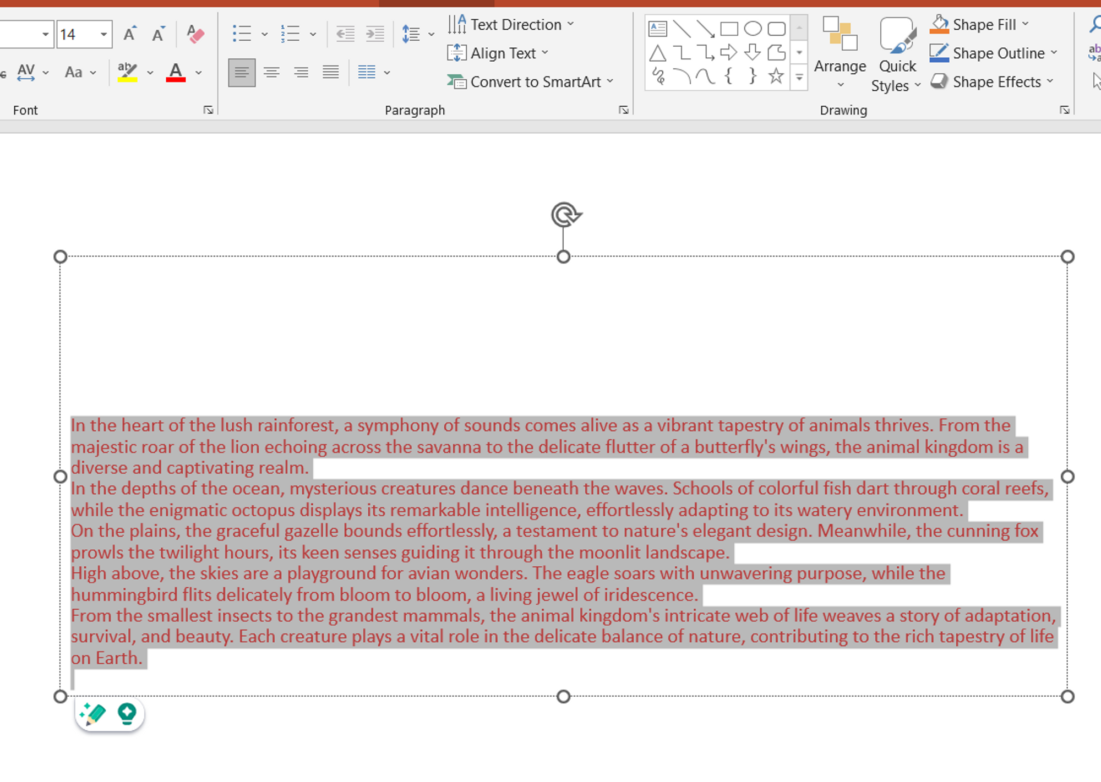The image size is (1101, 782).
Task: Click the Increase Font Size icon
Action: (130, 34)
